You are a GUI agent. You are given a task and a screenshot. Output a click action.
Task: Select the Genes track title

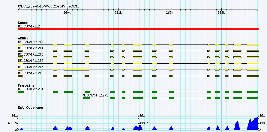[23, 23]
